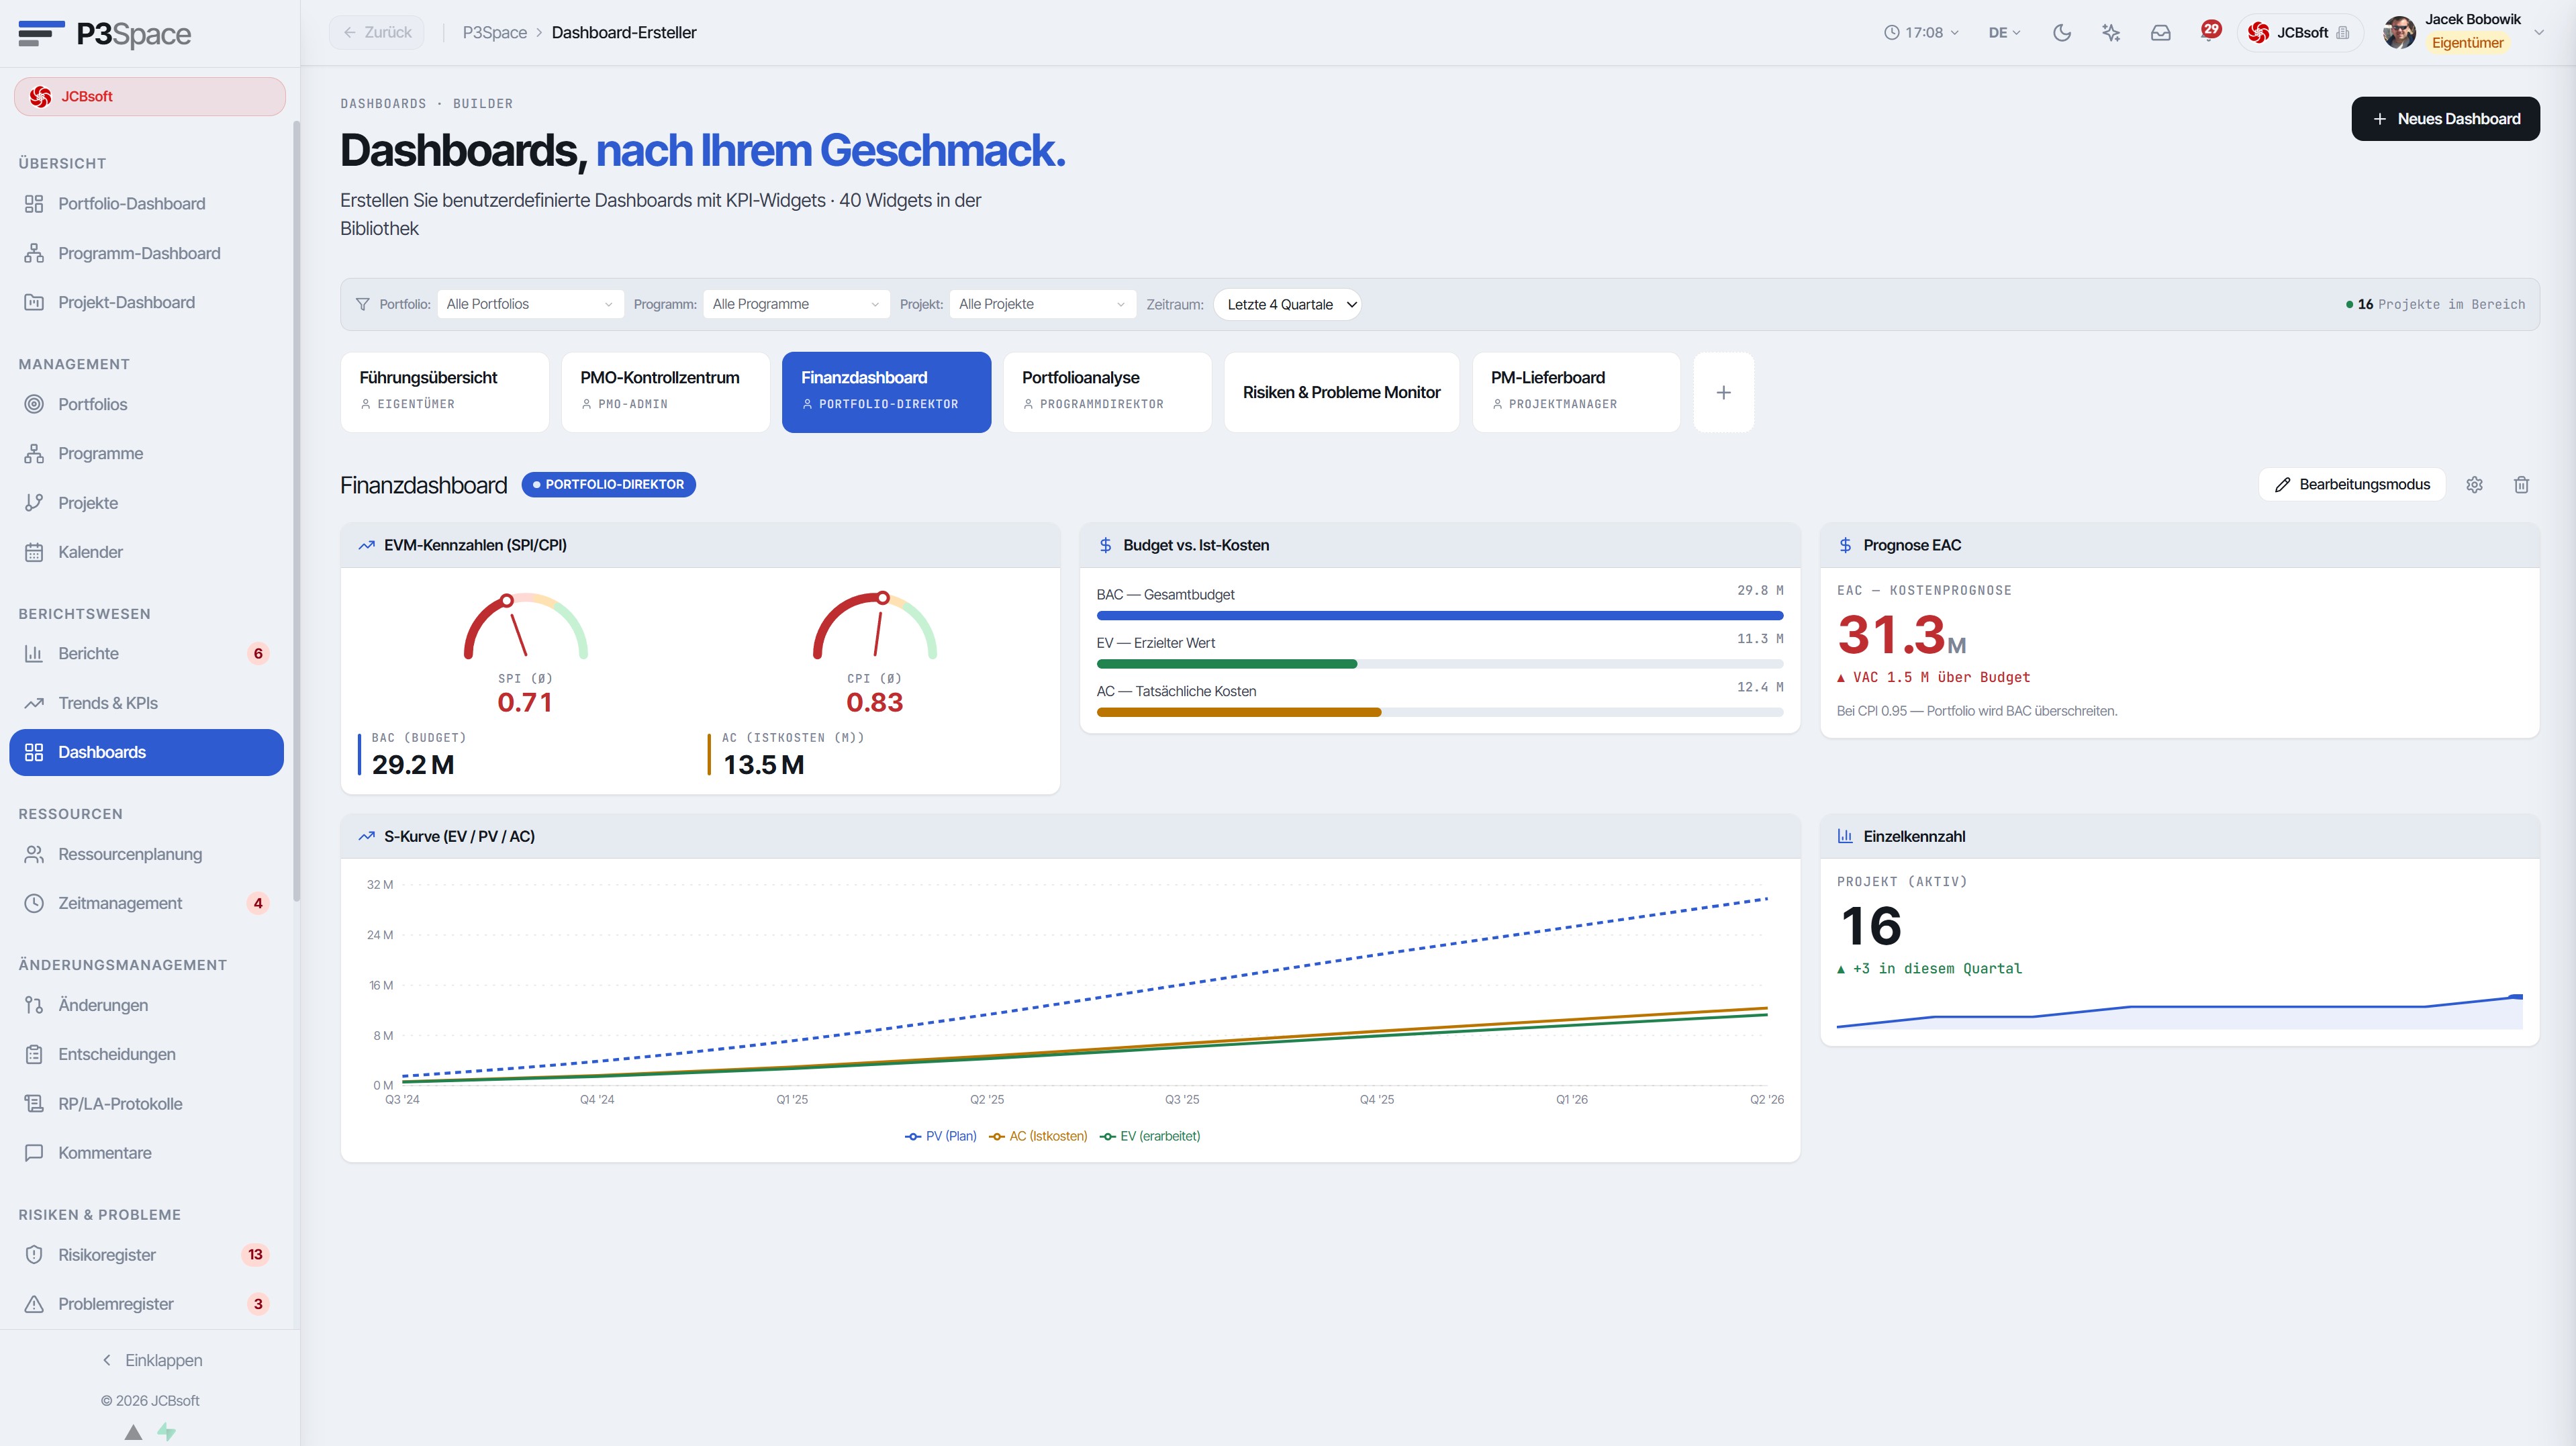This screenshot has width=2576, height=1446.
Task: Click the JCBsoft pill in sidebar
Action: (149, 97)
